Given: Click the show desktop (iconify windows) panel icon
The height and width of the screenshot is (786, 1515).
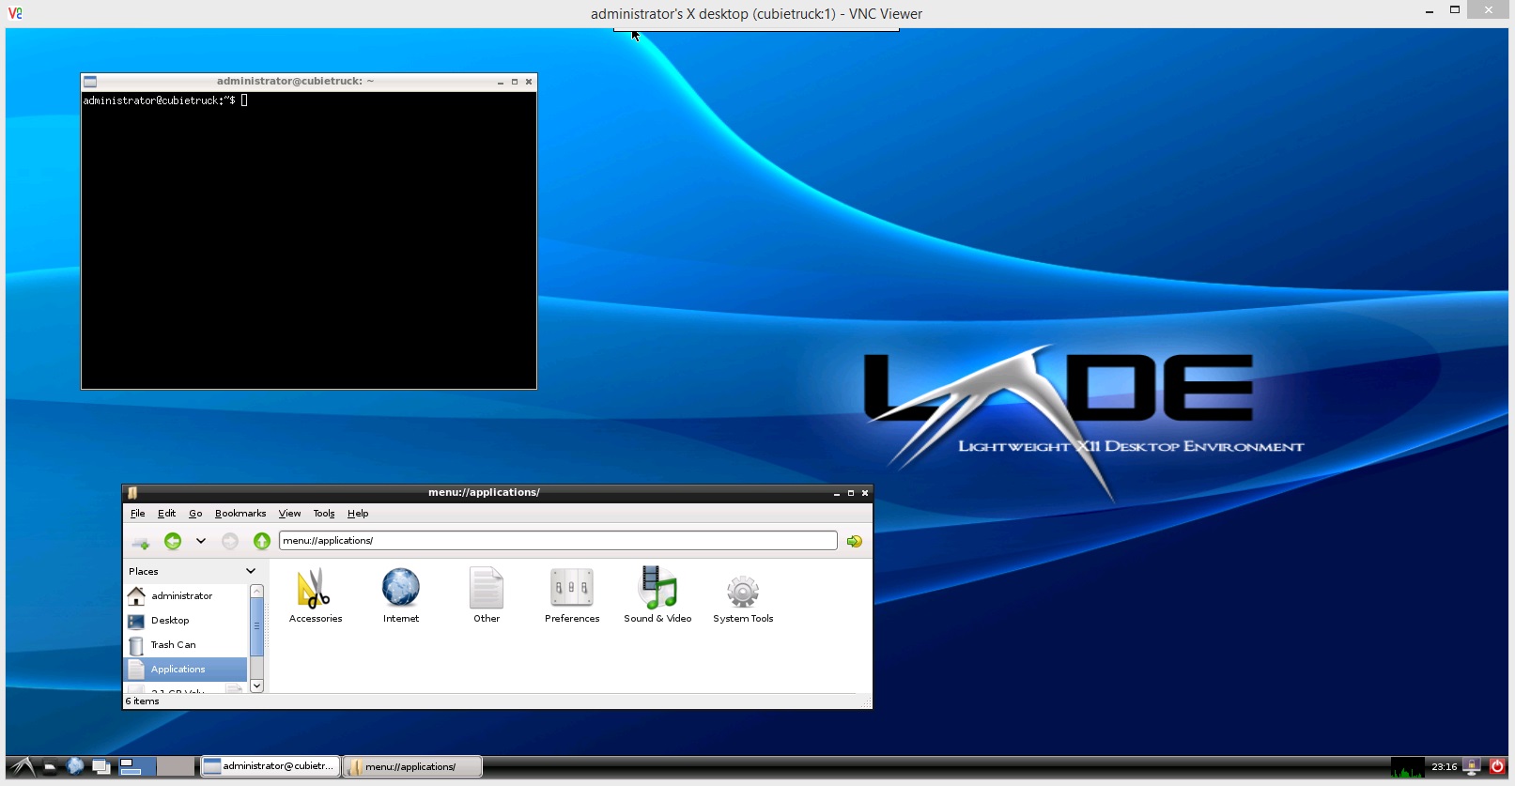Looking at the screenshot, I should tap(101, 766).
